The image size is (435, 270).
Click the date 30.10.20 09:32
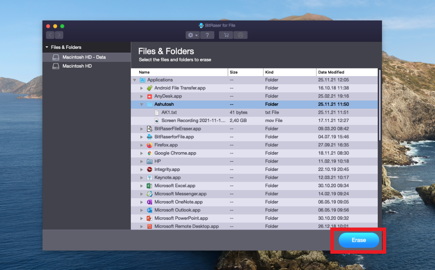tap(333, 219)
